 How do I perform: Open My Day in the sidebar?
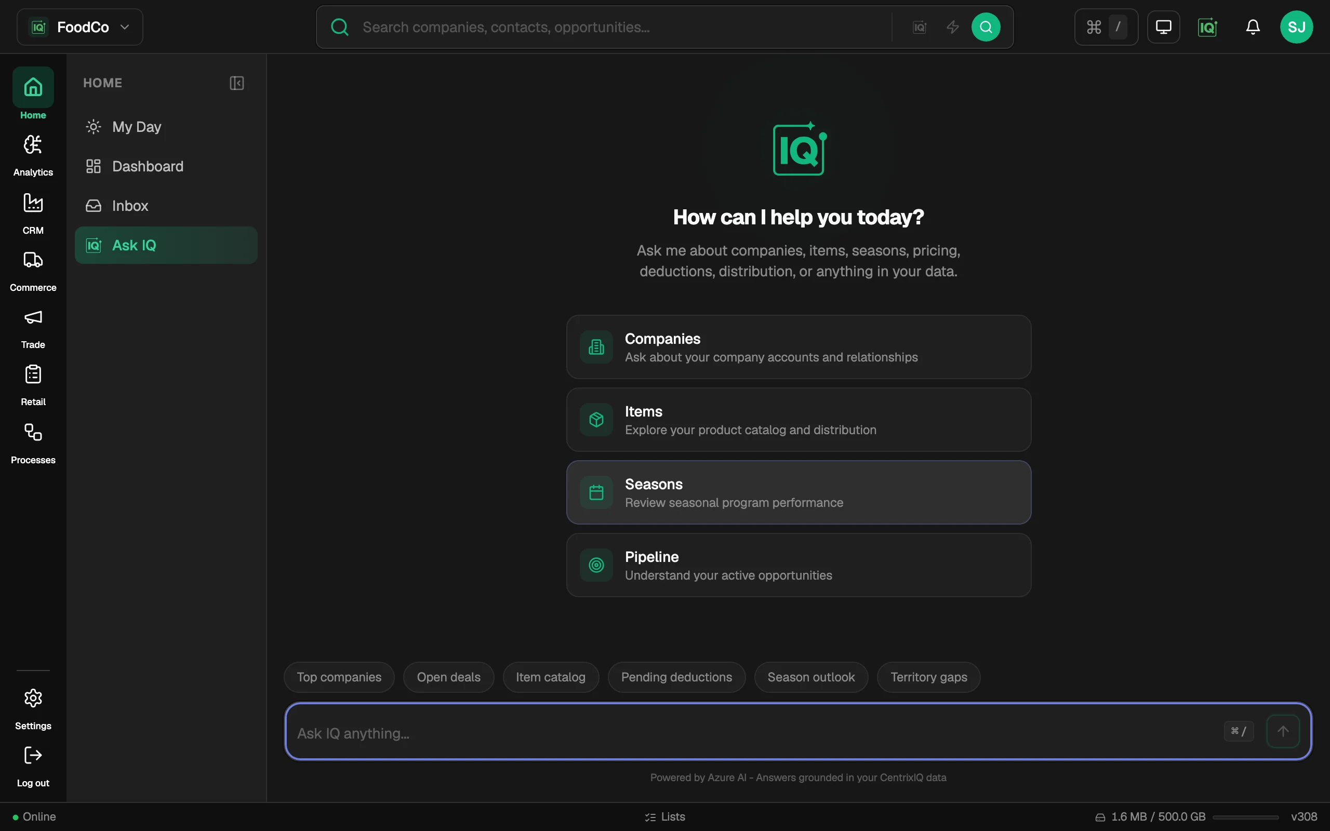coord(166,127)
